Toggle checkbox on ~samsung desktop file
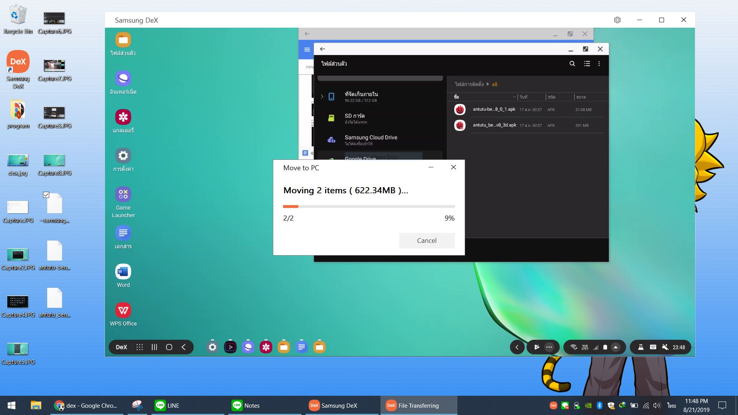The image size is (738, 415). [x=46, y=195]
